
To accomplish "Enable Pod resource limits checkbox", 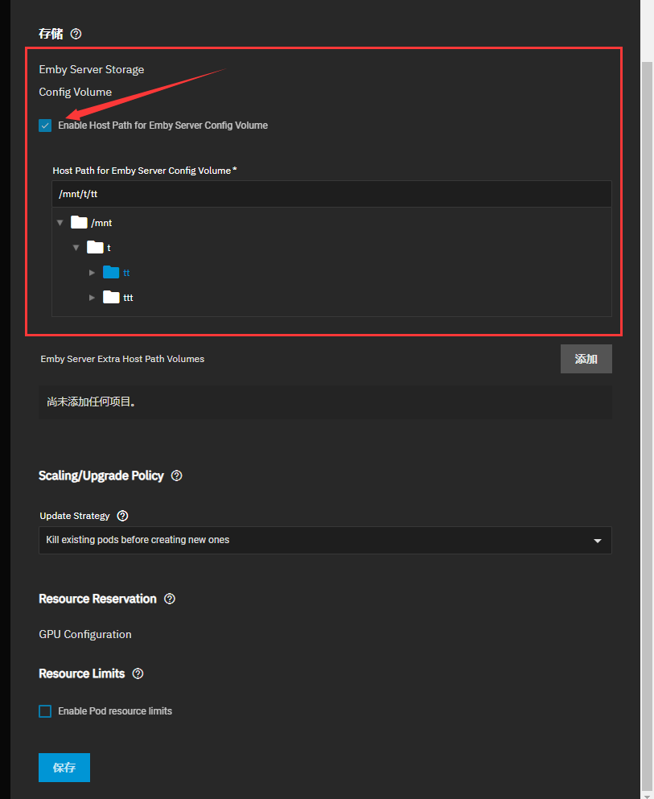I will [x=45, y=711].
